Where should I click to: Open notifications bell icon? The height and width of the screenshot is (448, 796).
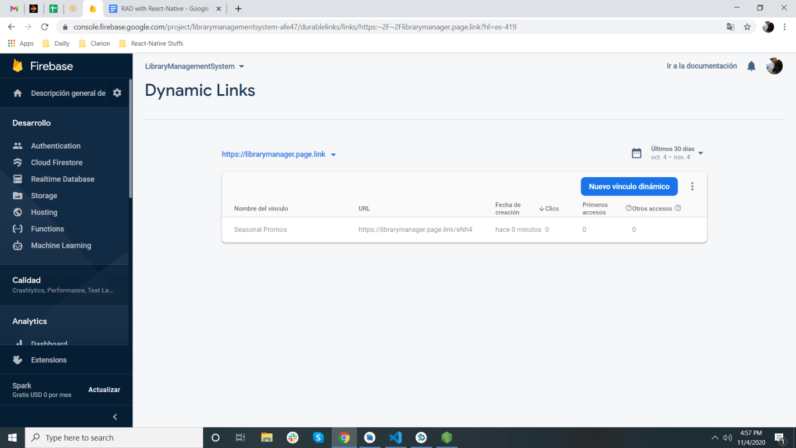coord(751,66)
